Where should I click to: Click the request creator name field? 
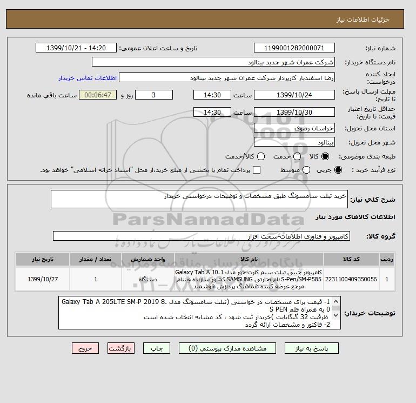coord(227,78)
